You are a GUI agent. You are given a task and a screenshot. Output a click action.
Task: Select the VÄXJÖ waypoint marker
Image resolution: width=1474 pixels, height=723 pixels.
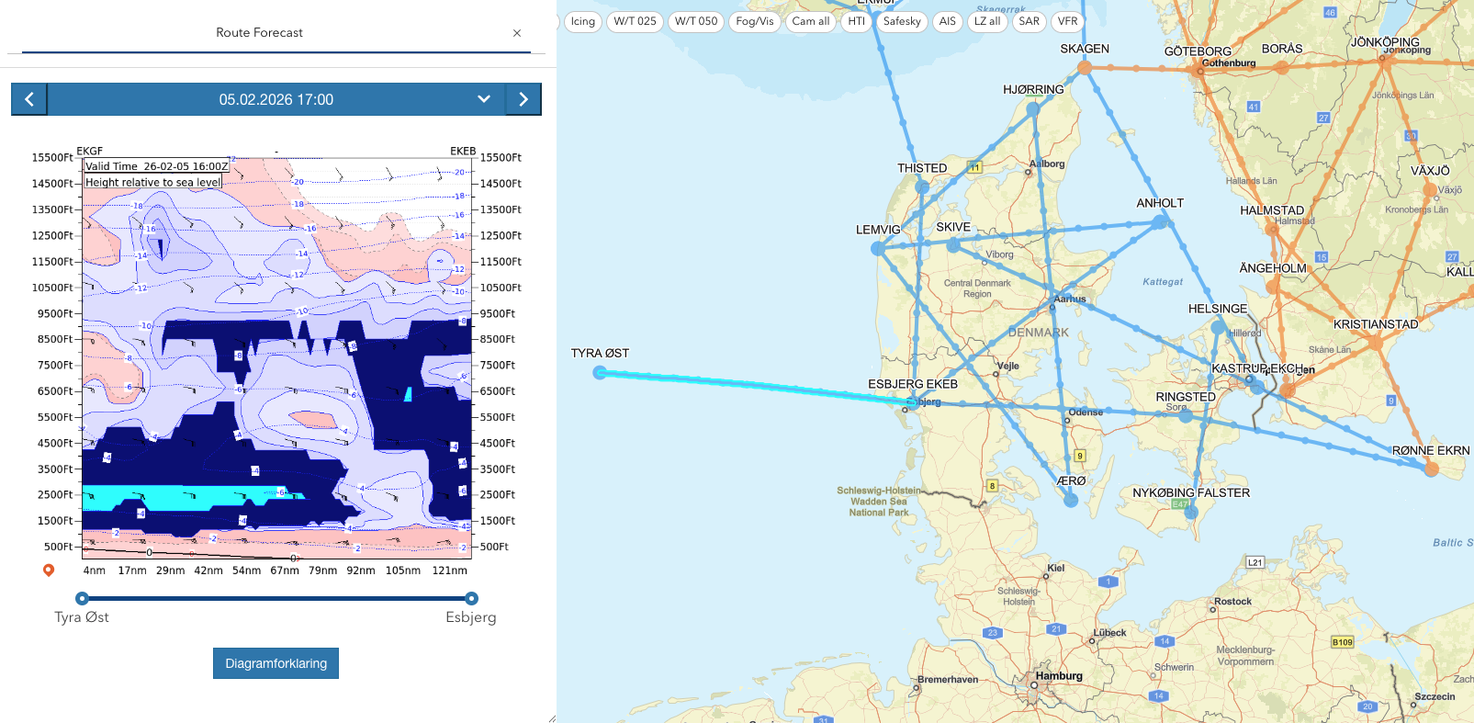coord(1430,189)
